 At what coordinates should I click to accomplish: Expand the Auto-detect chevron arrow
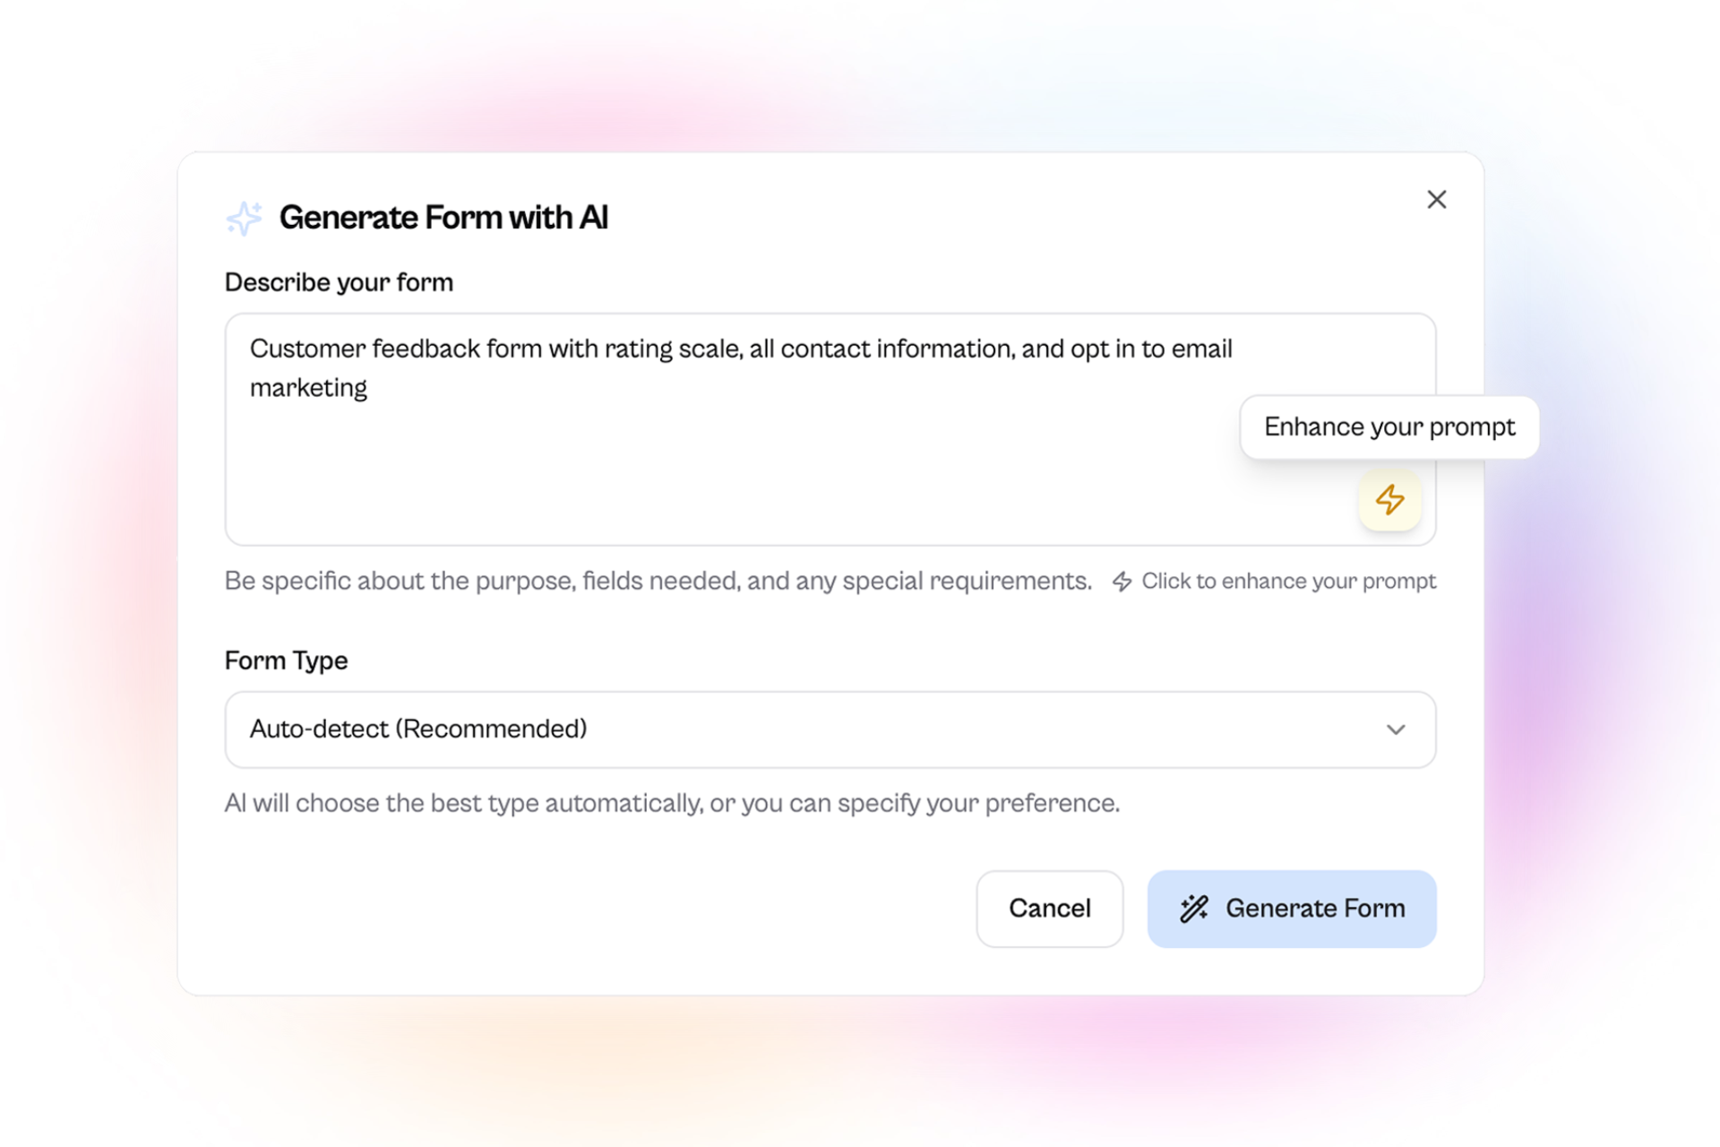[1395, 729]
